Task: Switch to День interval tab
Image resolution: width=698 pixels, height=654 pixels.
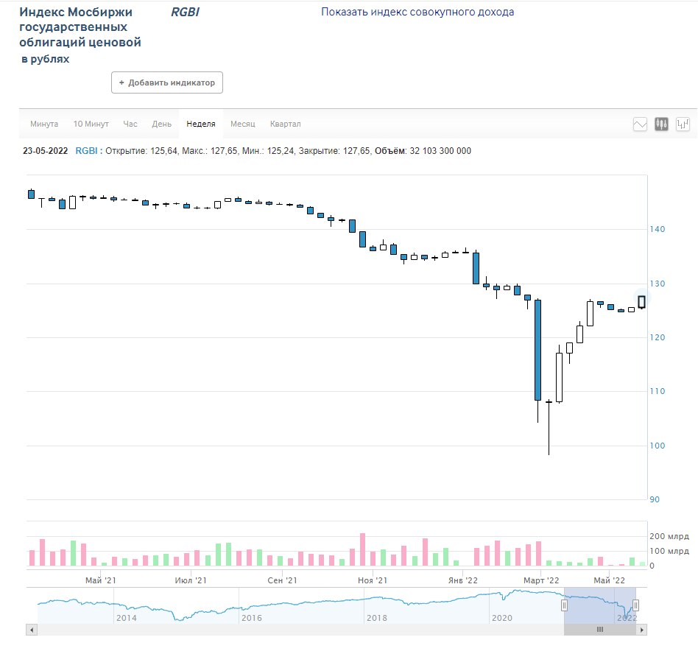Action: [161, 124]
